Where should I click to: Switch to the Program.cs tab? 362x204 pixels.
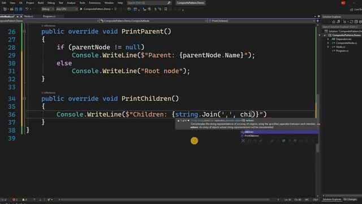49,16
